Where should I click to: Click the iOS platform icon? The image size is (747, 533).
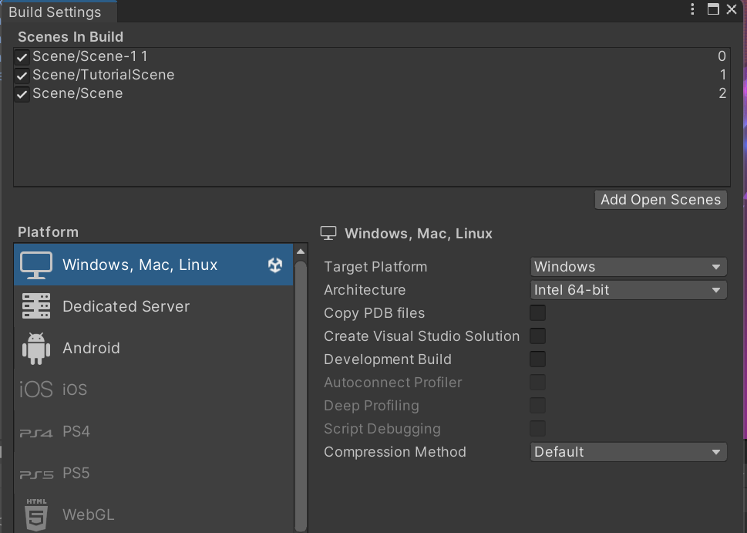point(35,390)
